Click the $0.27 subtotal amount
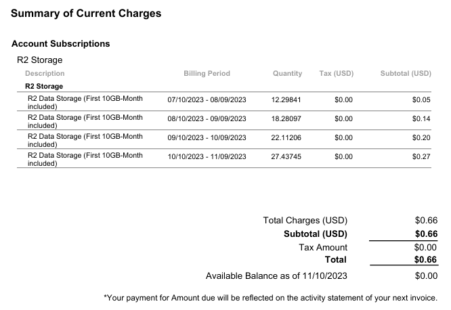451x310 pixels. pyautogui.click(x=421, y=156)
